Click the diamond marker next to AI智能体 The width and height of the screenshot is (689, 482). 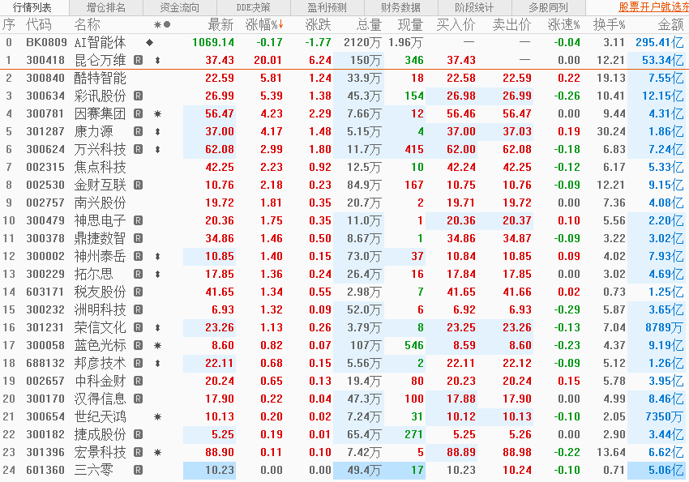149,42
